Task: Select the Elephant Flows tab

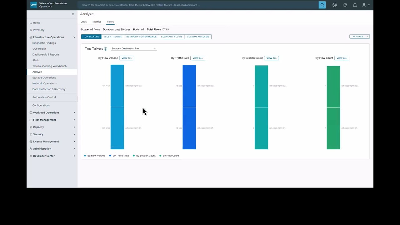Action: (172, 37)
